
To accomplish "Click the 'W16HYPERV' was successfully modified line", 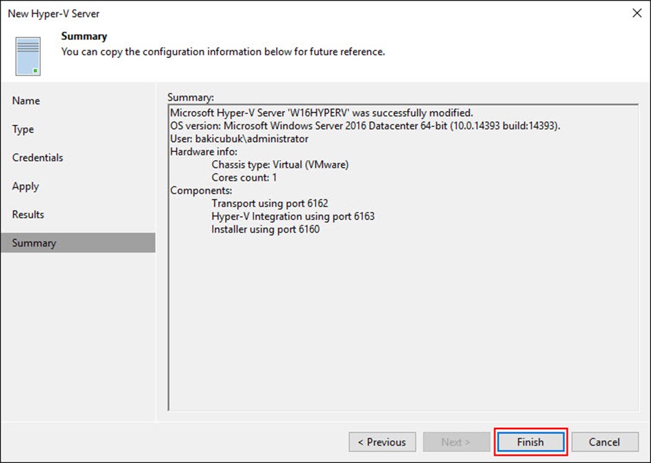I will click(x=321, y=113).
